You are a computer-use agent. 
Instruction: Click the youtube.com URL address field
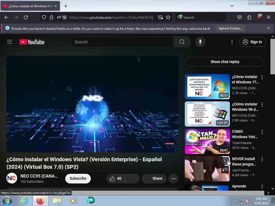point(111,17)
